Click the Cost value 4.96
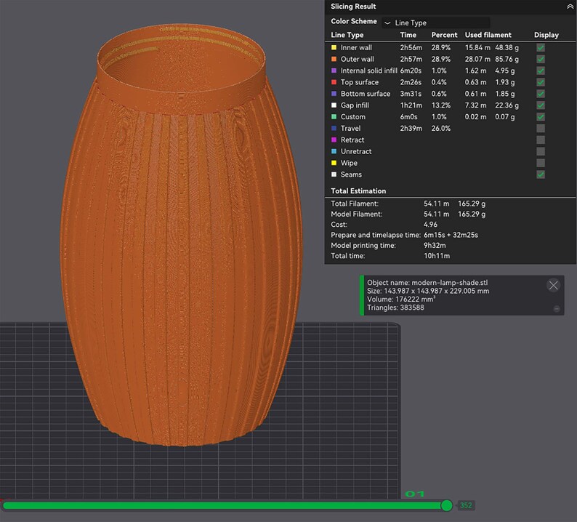577x522 pixels. click(x=430, y=225)
